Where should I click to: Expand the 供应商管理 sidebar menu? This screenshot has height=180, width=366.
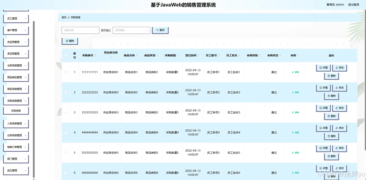(x=16, y=42)
